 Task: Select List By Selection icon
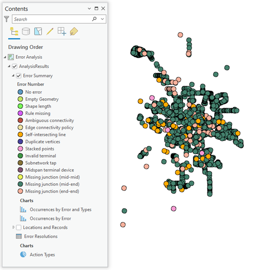pos(38,31)
